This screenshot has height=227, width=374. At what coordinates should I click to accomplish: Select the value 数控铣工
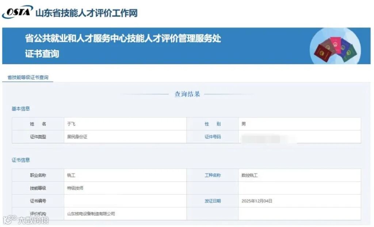point(249,175)
